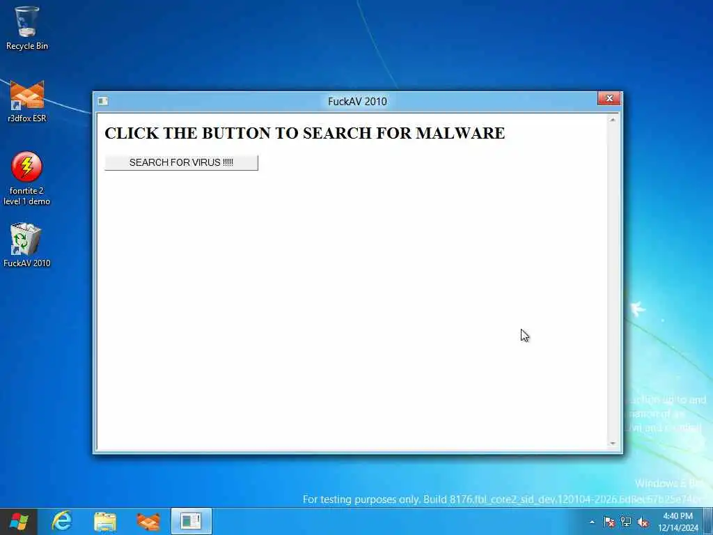Select the FuckAV 2010 desktop shortcut
The width and height of the screenshot is (713, 535).
[27, 245]
